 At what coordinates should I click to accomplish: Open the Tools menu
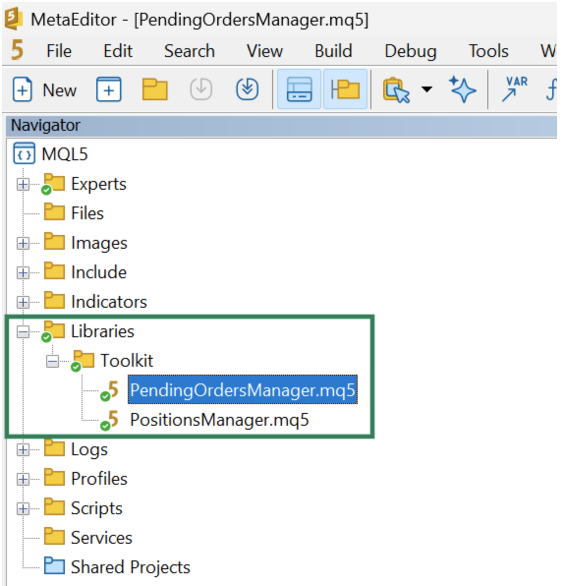click(488, 51)
